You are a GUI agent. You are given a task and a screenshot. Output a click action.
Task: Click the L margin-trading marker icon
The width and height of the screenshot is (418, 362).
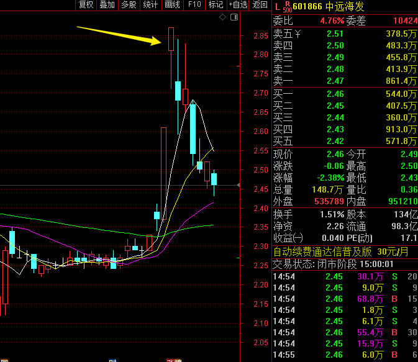277,6
